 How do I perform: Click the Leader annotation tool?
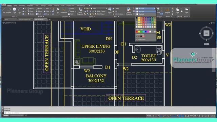tap(71, 11)
